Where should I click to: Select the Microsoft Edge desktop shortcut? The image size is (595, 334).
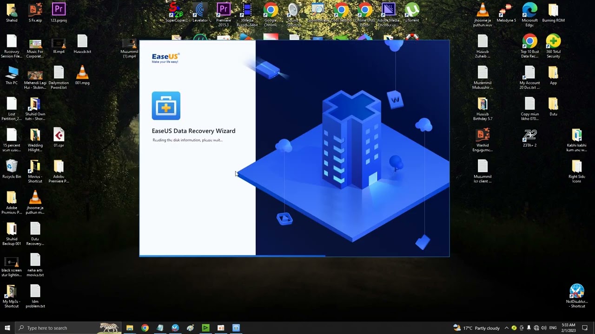[x=529, y=15]
